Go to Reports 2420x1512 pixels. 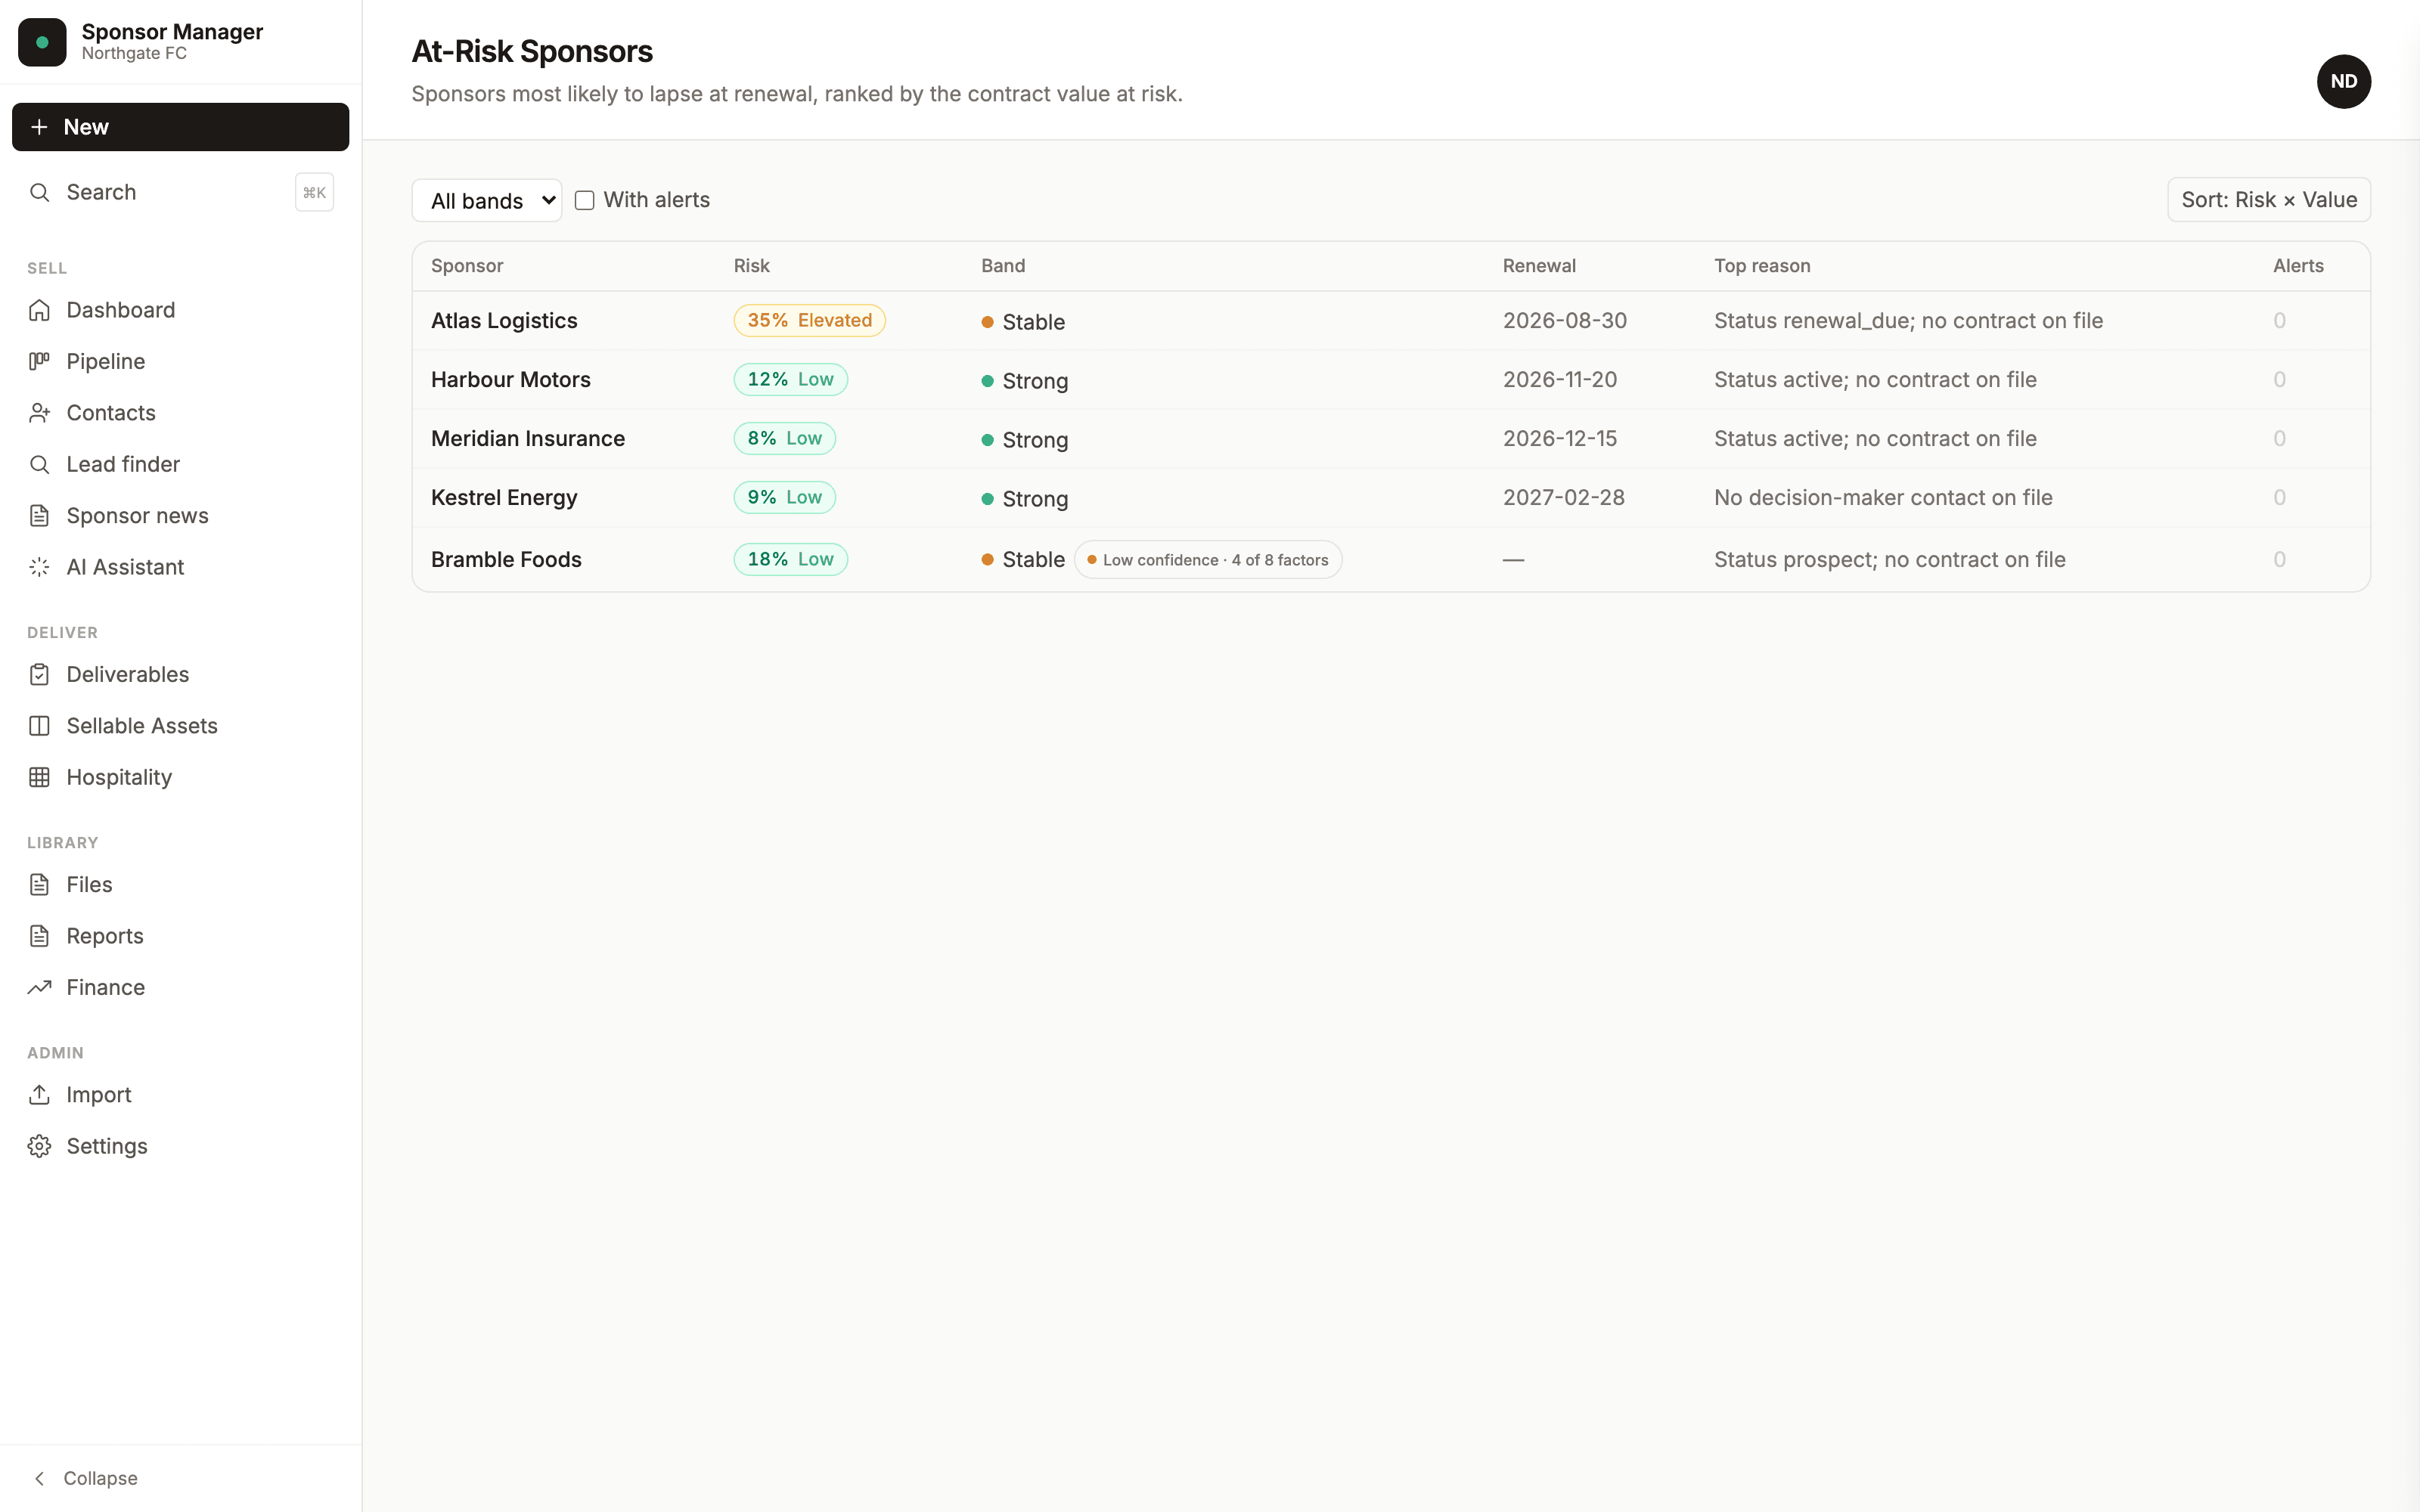pos(181,936)
